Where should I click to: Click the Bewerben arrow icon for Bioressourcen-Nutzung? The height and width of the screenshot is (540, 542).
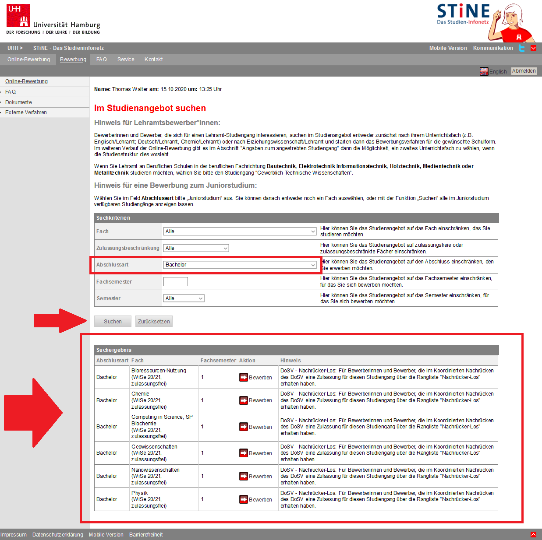pos(243,377)
